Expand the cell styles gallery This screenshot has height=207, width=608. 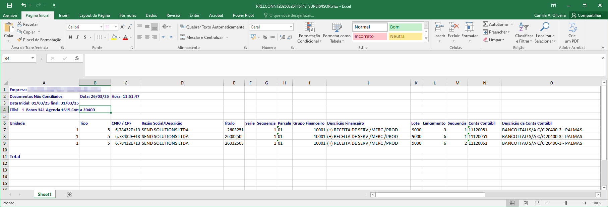(x=426, y=39)
